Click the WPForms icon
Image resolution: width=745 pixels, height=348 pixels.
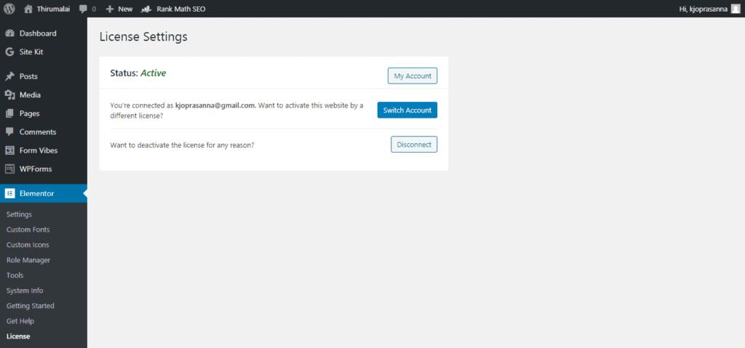10,169
